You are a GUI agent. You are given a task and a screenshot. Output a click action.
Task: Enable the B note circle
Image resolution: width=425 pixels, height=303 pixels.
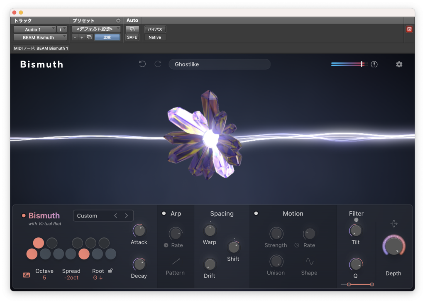click(110, 254)
